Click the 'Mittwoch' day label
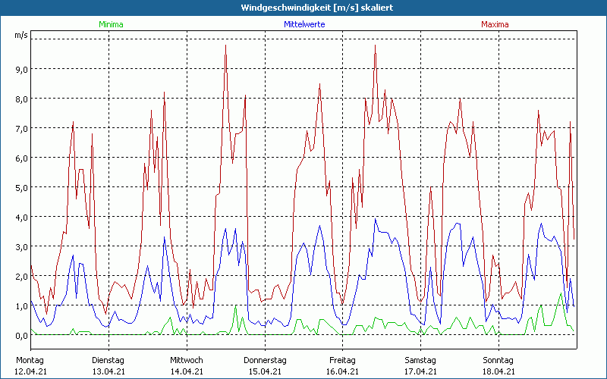This screenshot has height=379, width=607. [187, 361]
